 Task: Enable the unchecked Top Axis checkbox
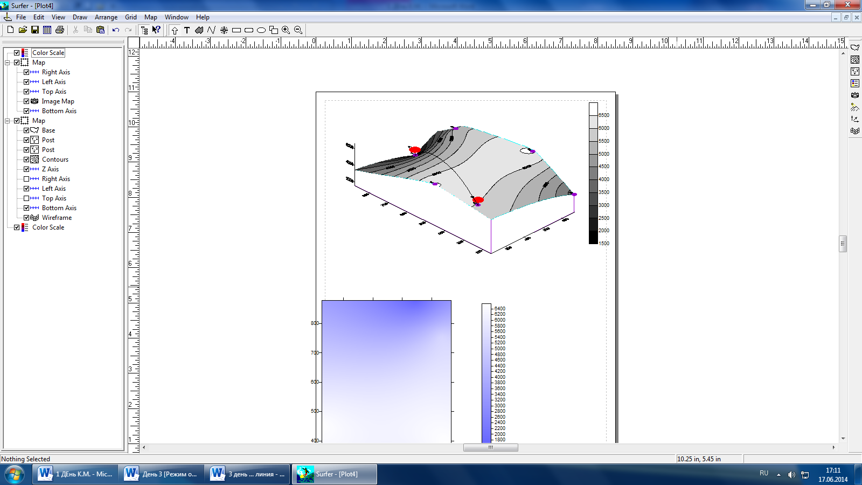pyautogui.click(x=26, y=198)
